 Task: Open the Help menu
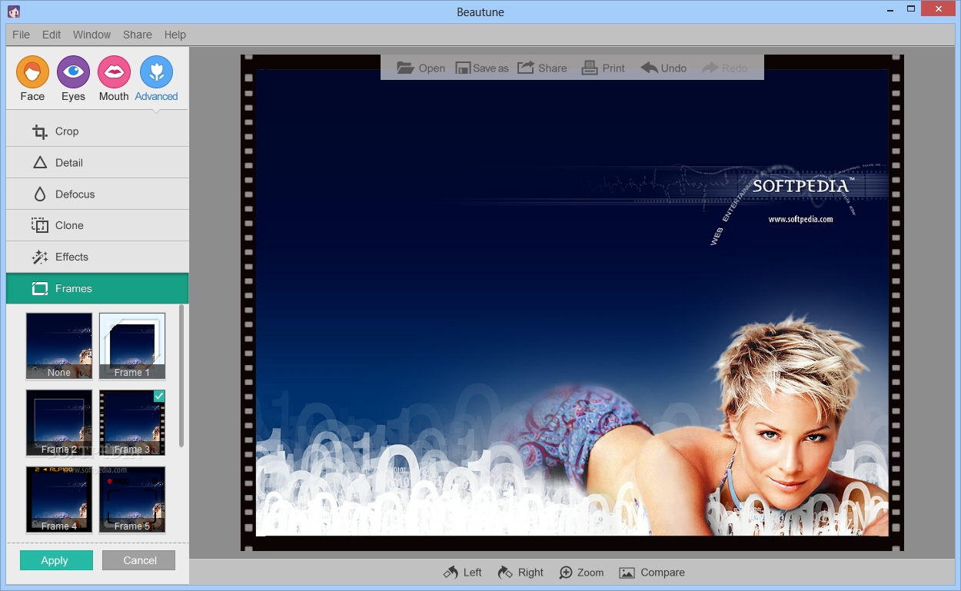175,35
